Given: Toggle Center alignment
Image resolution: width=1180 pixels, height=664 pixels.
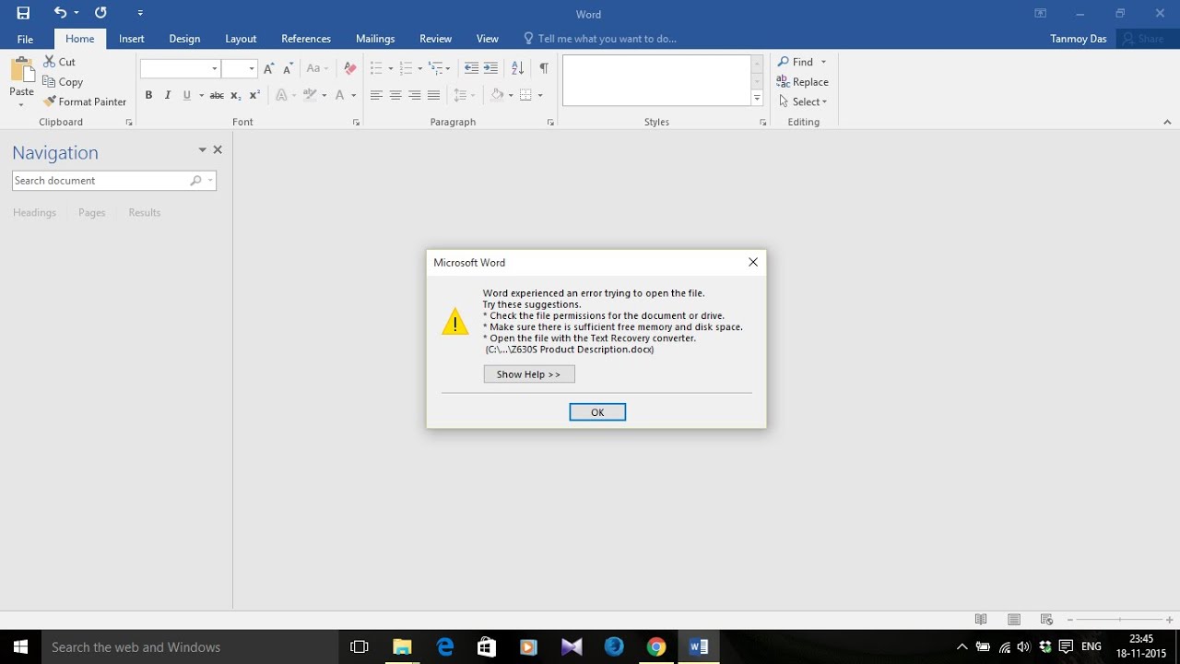Looking at the screenshot, I should (395, 95).
